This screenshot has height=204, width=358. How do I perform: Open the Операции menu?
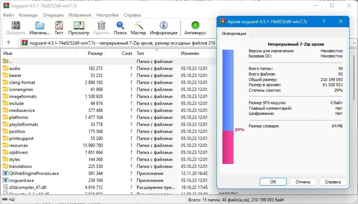coord(53,15)
